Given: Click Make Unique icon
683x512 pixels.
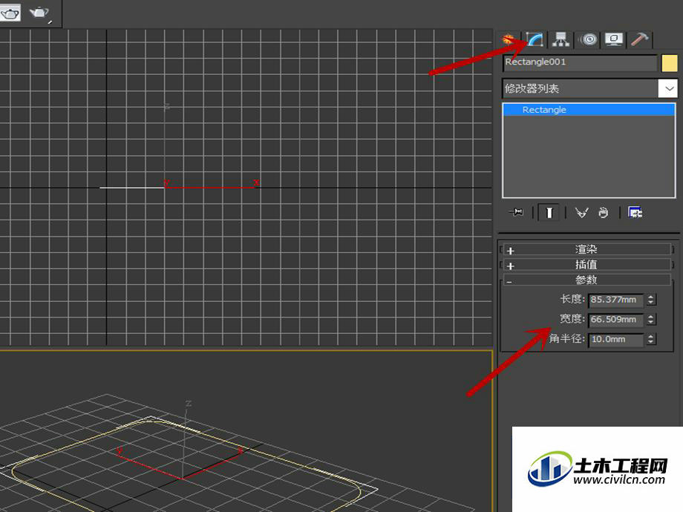Looking at the screenshot, I should 581,212.
